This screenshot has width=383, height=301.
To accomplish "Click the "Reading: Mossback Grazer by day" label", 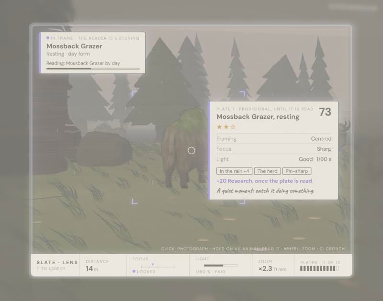I will tap(83, 63).
